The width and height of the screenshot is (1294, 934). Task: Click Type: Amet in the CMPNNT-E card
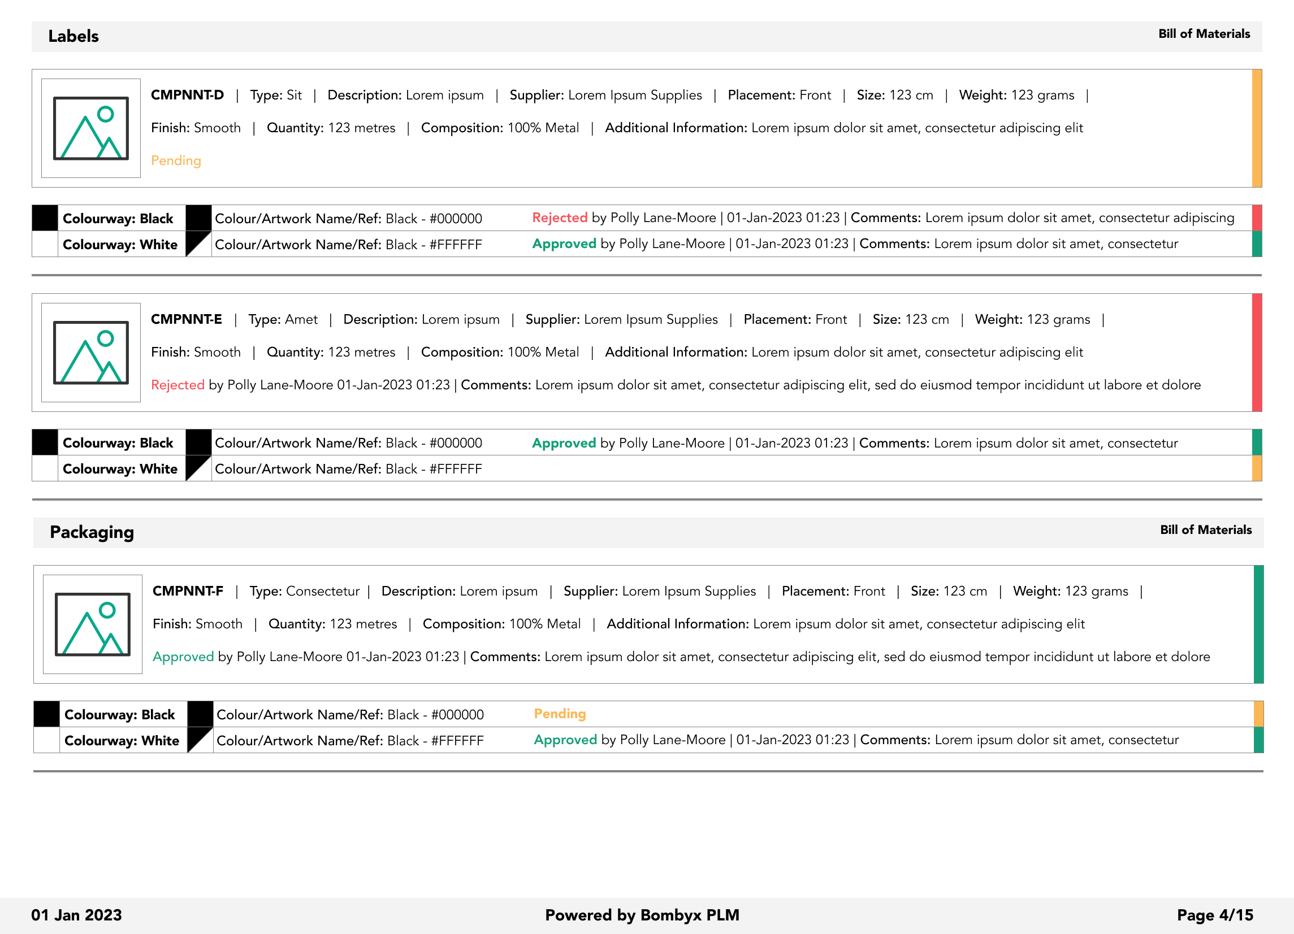coord(283,319)
